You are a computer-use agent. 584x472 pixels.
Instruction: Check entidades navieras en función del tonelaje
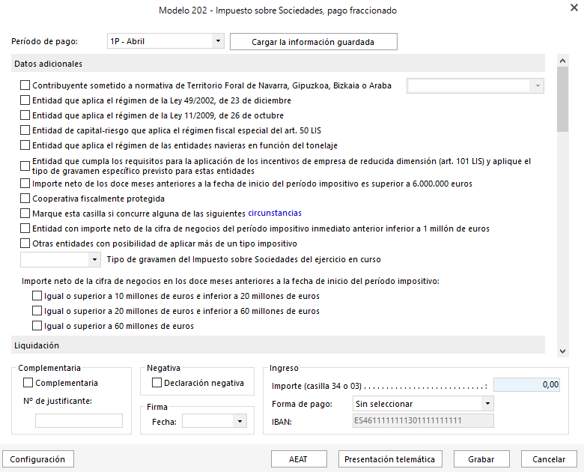point(25,145)
